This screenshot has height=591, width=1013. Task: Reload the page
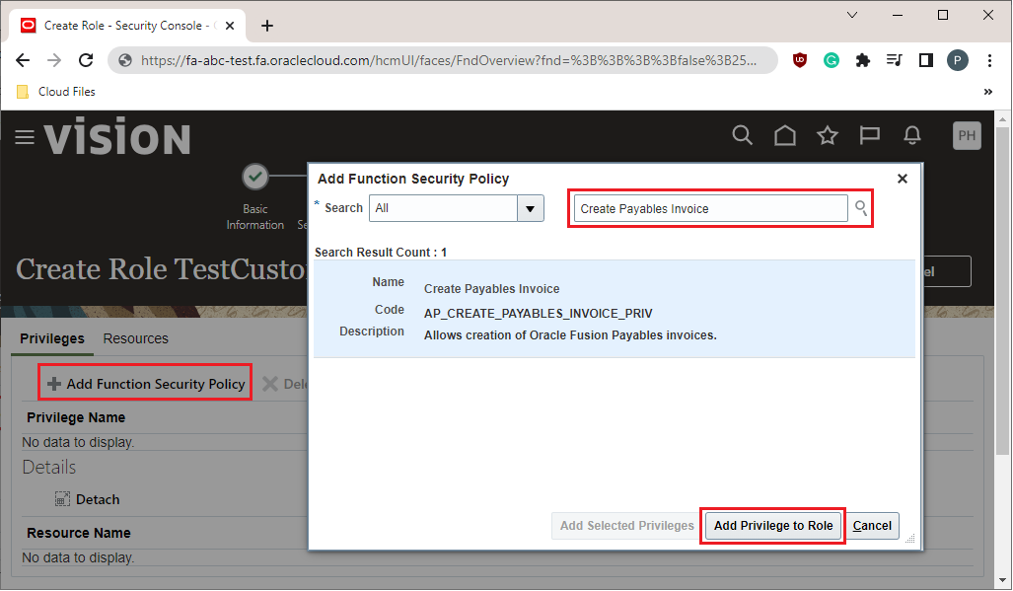click(86, 60)
